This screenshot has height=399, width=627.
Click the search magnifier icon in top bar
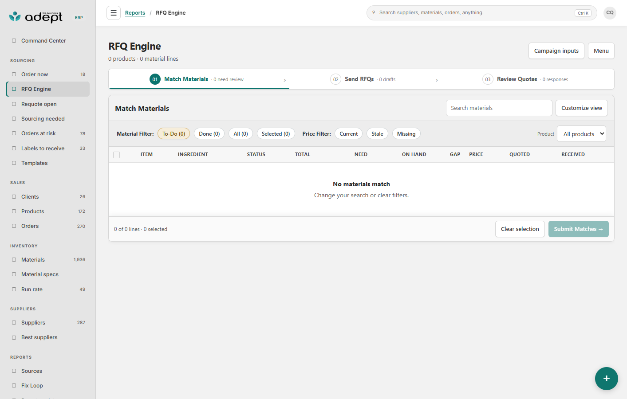tap(374, 12)
